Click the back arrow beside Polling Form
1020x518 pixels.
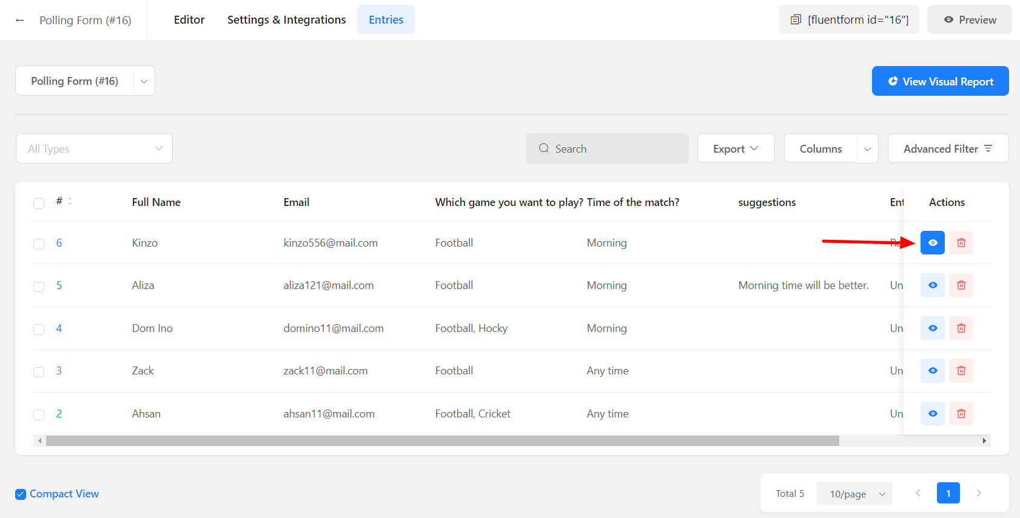pos(20,20)
